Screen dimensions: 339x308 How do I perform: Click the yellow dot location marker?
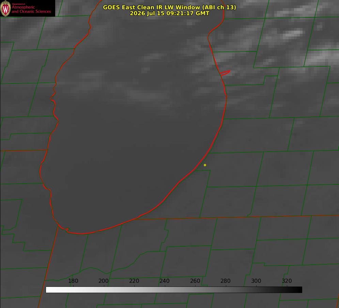click(205, 165)
